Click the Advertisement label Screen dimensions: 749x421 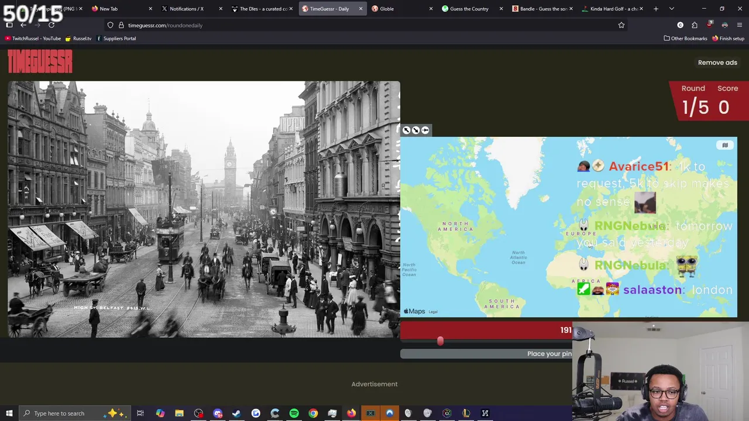tap(374, 384)
